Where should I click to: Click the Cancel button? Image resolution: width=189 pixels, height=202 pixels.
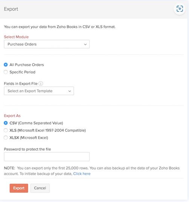pyautogui.click(x=40, y=188)
